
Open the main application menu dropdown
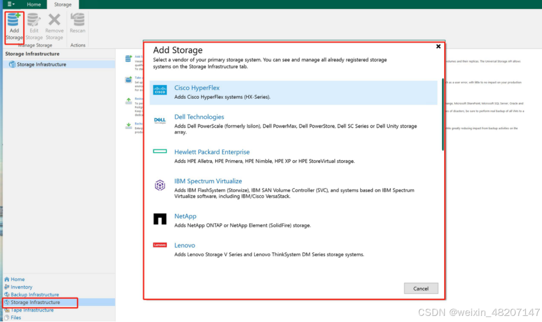click(x=11, y=4)
